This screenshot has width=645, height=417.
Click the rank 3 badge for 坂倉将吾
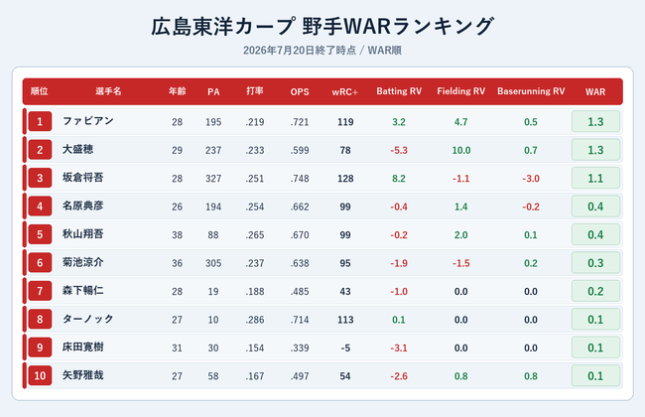tap(40, 178)
